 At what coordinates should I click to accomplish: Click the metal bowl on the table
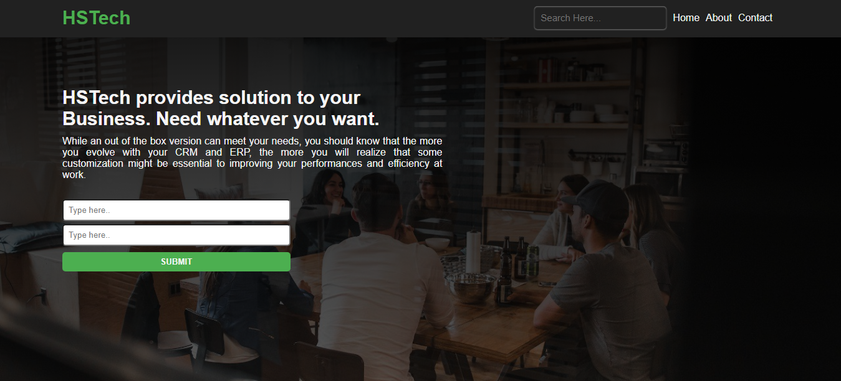(471, 286)
